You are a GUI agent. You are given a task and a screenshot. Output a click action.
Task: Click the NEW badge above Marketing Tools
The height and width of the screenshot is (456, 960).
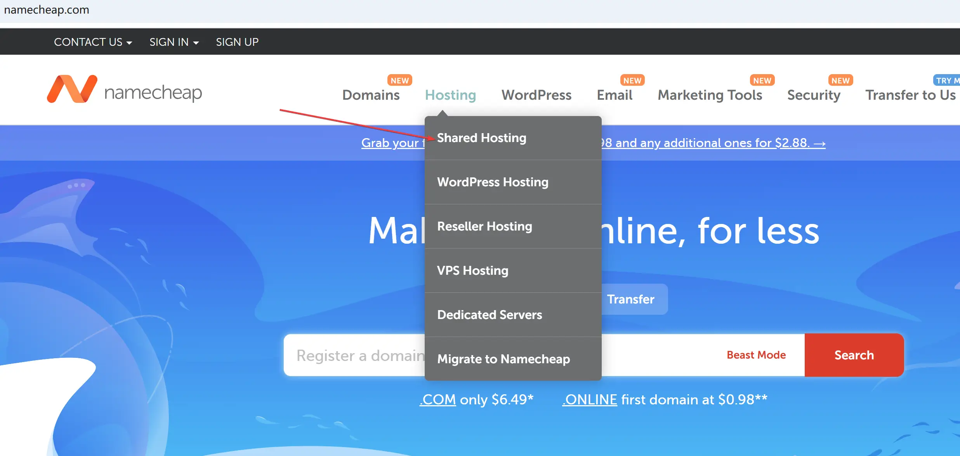[762, 80]
